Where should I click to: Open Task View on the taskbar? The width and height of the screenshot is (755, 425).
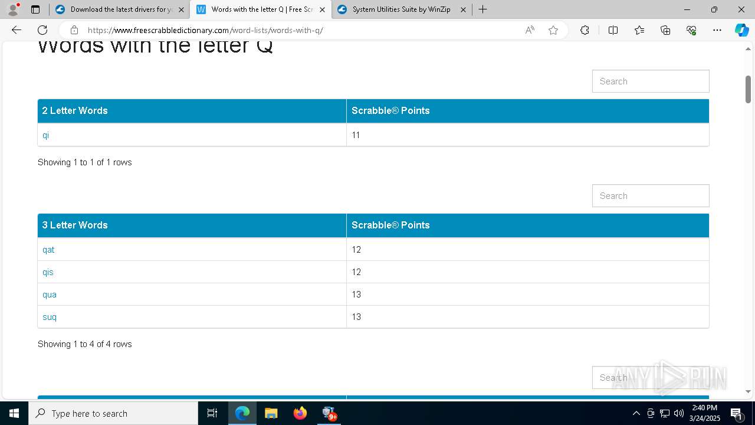pos(212,413)
